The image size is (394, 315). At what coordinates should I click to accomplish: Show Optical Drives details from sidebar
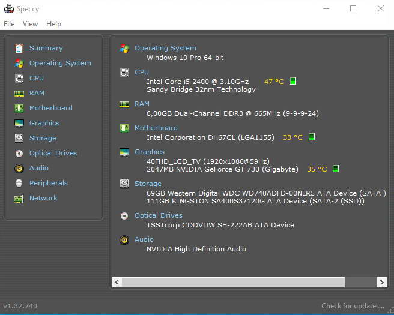pyautogui.click(x=53, y=153)
